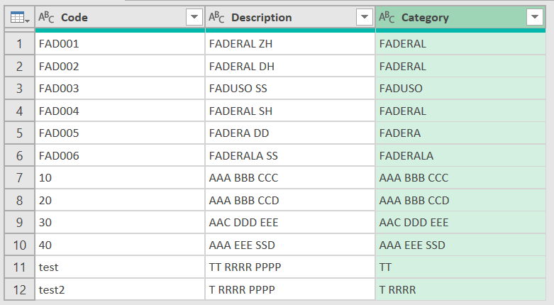This screenshot has width=554, height=305.
Task: Click the T RRRR PPPP description cell
Action: click(x=290, y=290)
